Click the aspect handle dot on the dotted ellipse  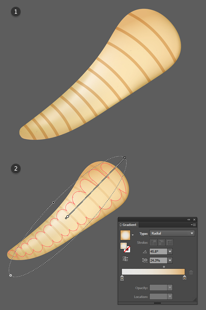pos(53,203)
